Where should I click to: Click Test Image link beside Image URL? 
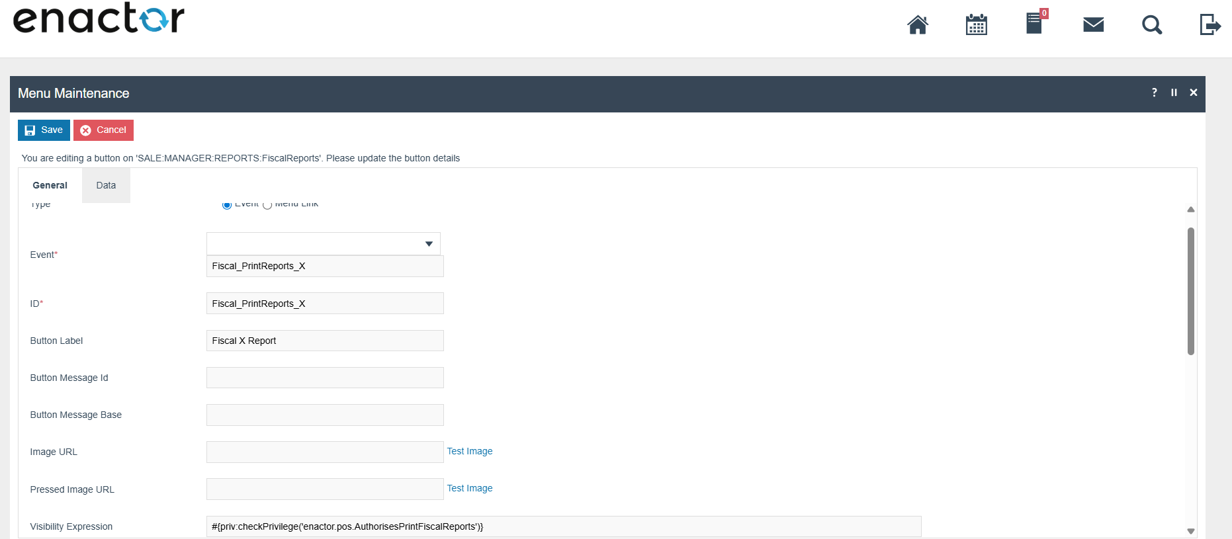470,451
